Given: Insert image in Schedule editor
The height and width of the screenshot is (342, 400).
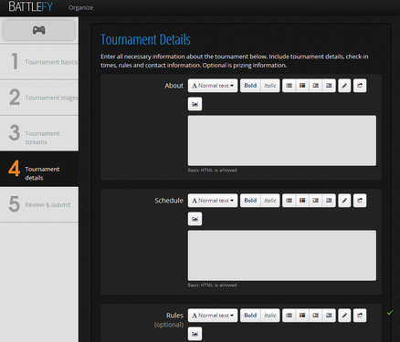Looking at the screenshot, I should [195, 219].
